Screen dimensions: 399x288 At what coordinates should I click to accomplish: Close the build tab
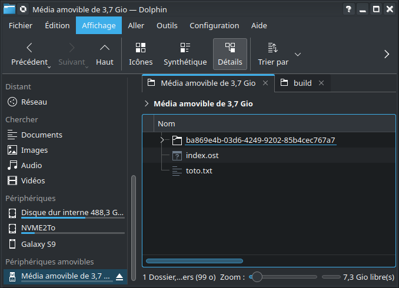coord(321,83)
